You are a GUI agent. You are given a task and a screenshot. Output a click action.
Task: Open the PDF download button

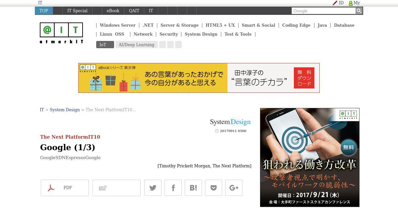(65, 188)
